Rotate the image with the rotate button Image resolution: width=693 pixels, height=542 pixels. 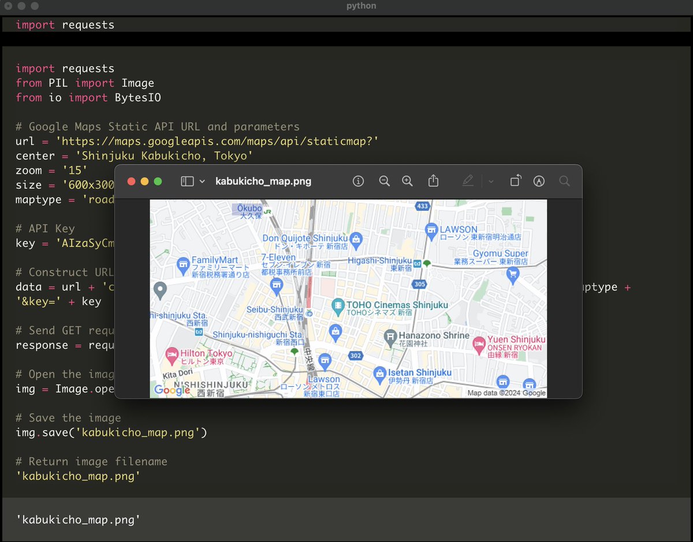pos(515,181)
